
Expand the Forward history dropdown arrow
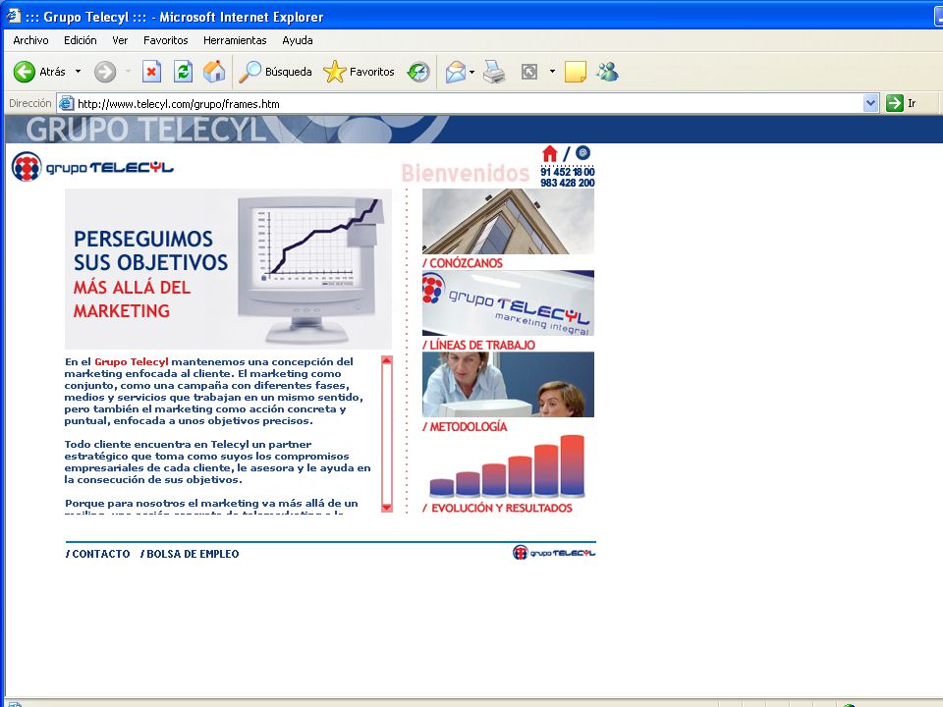point(128,72)
